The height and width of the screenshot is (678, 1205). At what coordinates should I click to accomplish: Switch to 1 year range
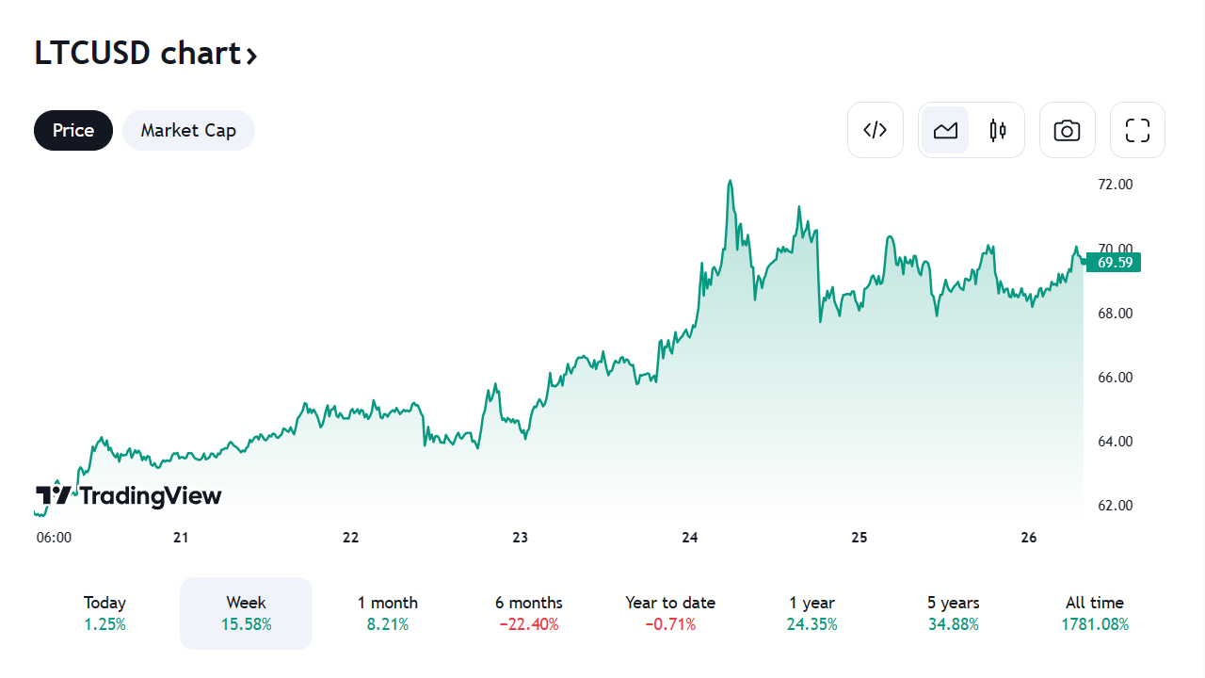811,613
